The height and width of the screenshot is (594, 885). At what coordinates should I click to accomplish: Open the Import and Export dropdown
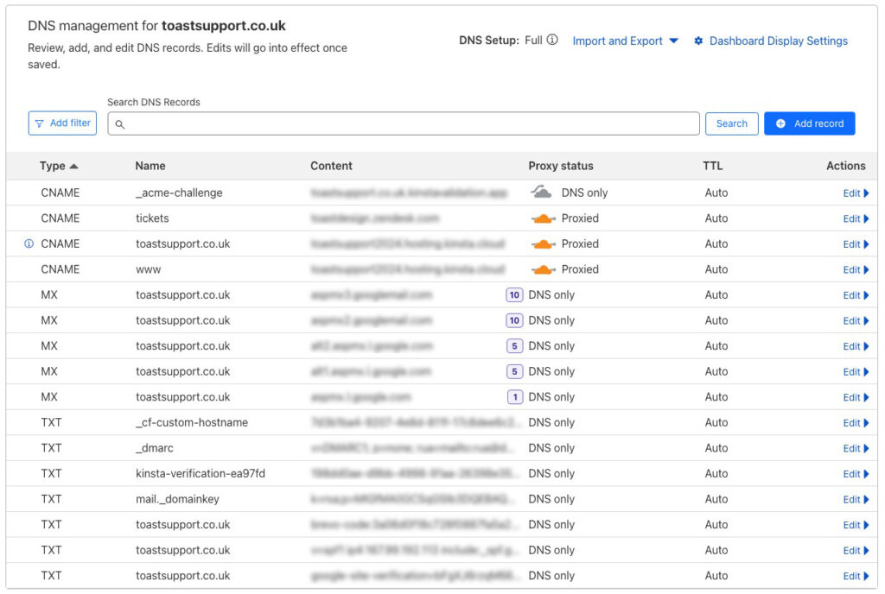[x=626, y=41]
